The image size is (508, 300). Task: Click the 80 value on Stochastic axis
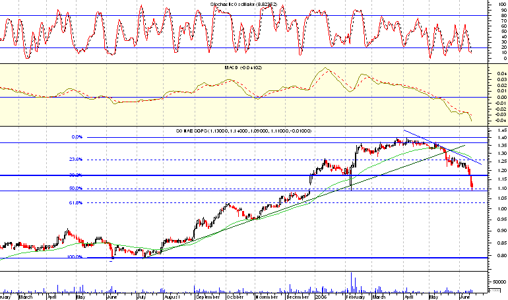coord(505,15)
